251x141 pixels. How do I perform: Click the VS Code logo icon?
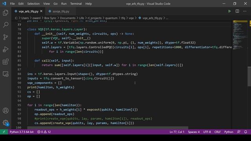[4, 4]
